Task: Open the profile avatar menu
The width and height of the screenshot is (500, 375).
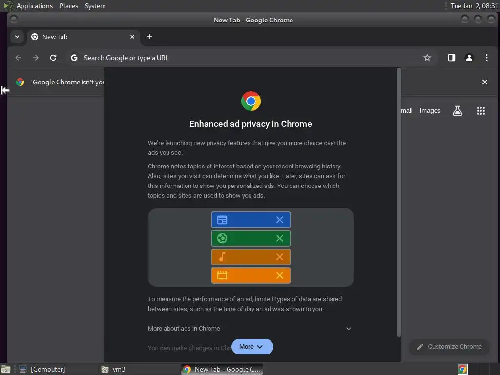Action: coord(469,58)
